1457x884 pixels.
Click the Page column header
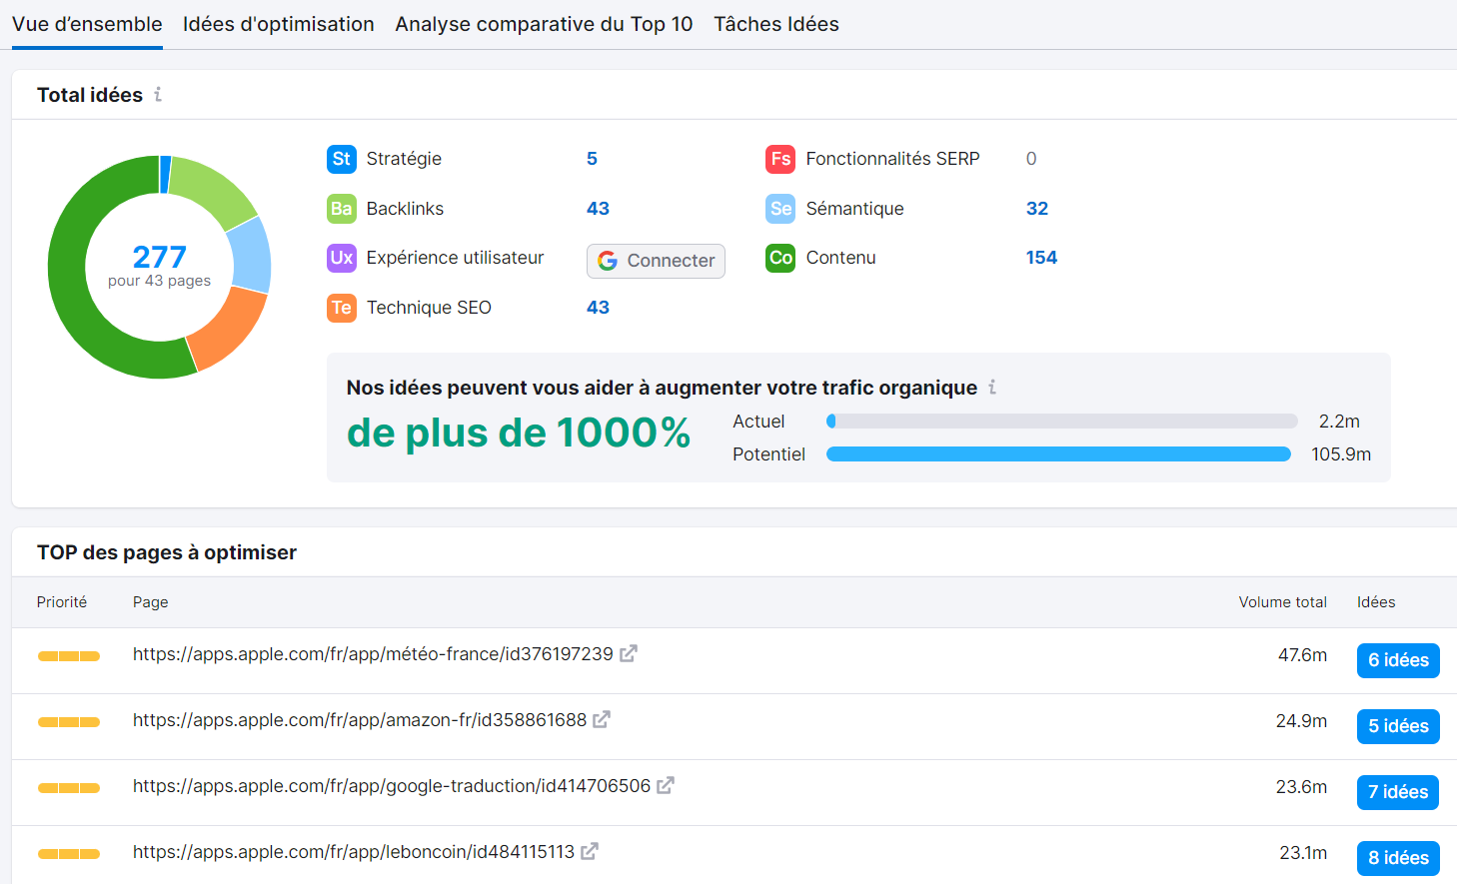(x=151, y=602)
